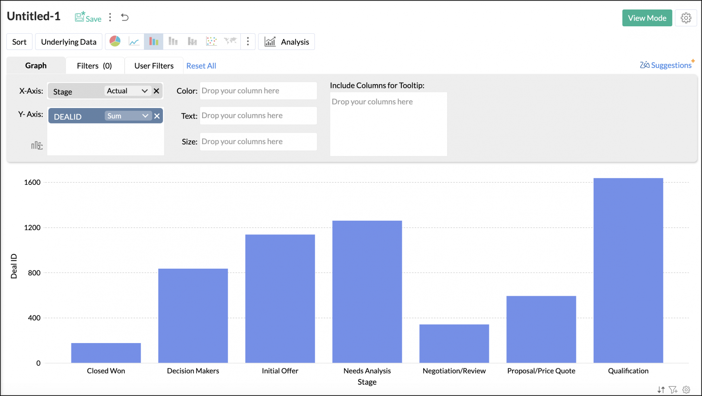Open the Stage aggregation dropdown on X-Axis

pos(144,91)
